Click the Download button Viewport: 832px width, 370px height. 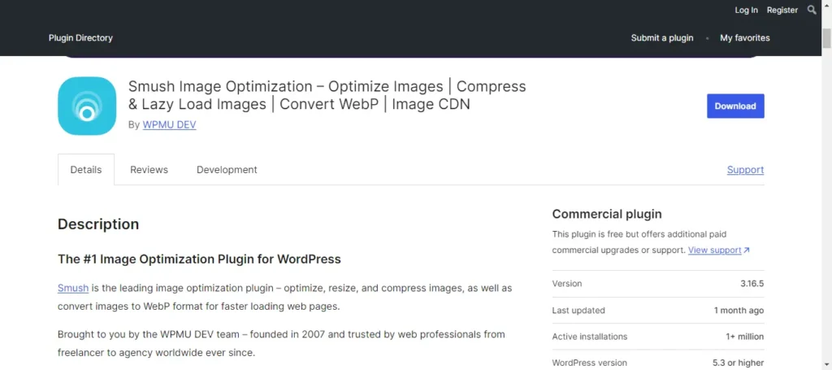735,107
